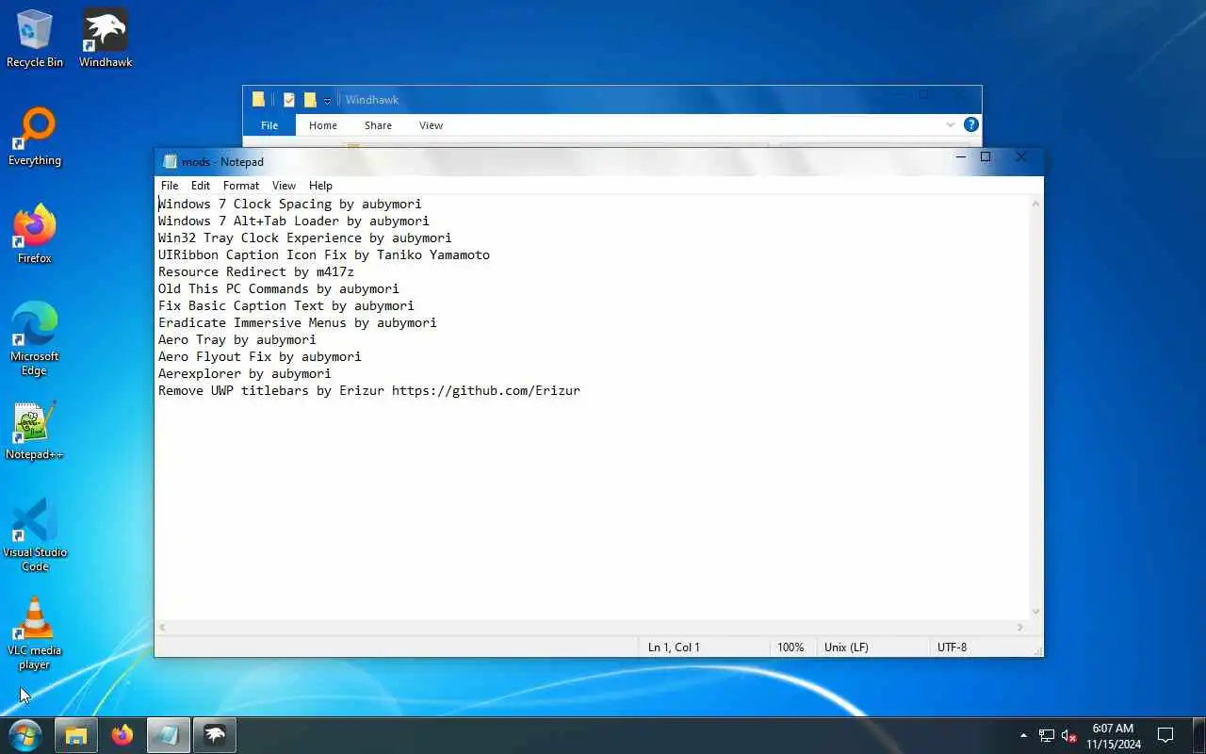Click the '100%' zoom status entry
The image size is (1206, 754).
click(790, 647)
